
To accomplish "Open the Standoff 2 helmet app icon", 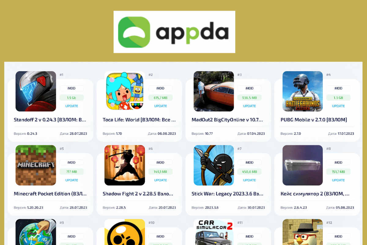I will tap(36, 91).
